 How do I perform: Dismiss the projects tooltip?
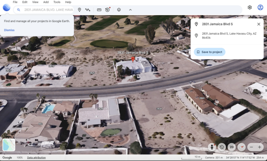(x=9, y=30)
